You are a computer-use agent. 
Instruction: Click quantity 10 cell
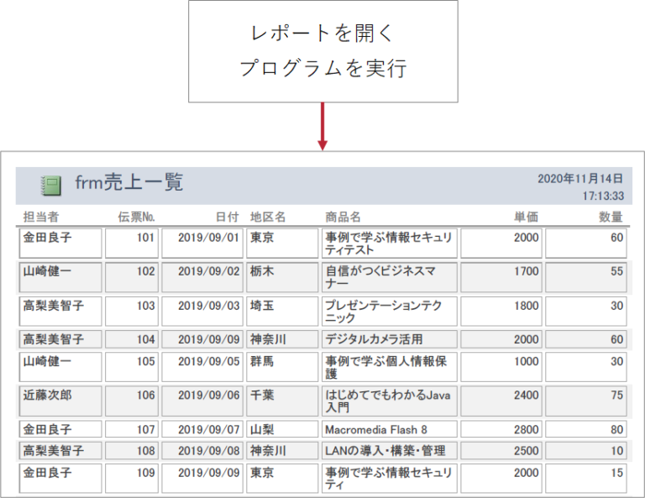(586, 451)
